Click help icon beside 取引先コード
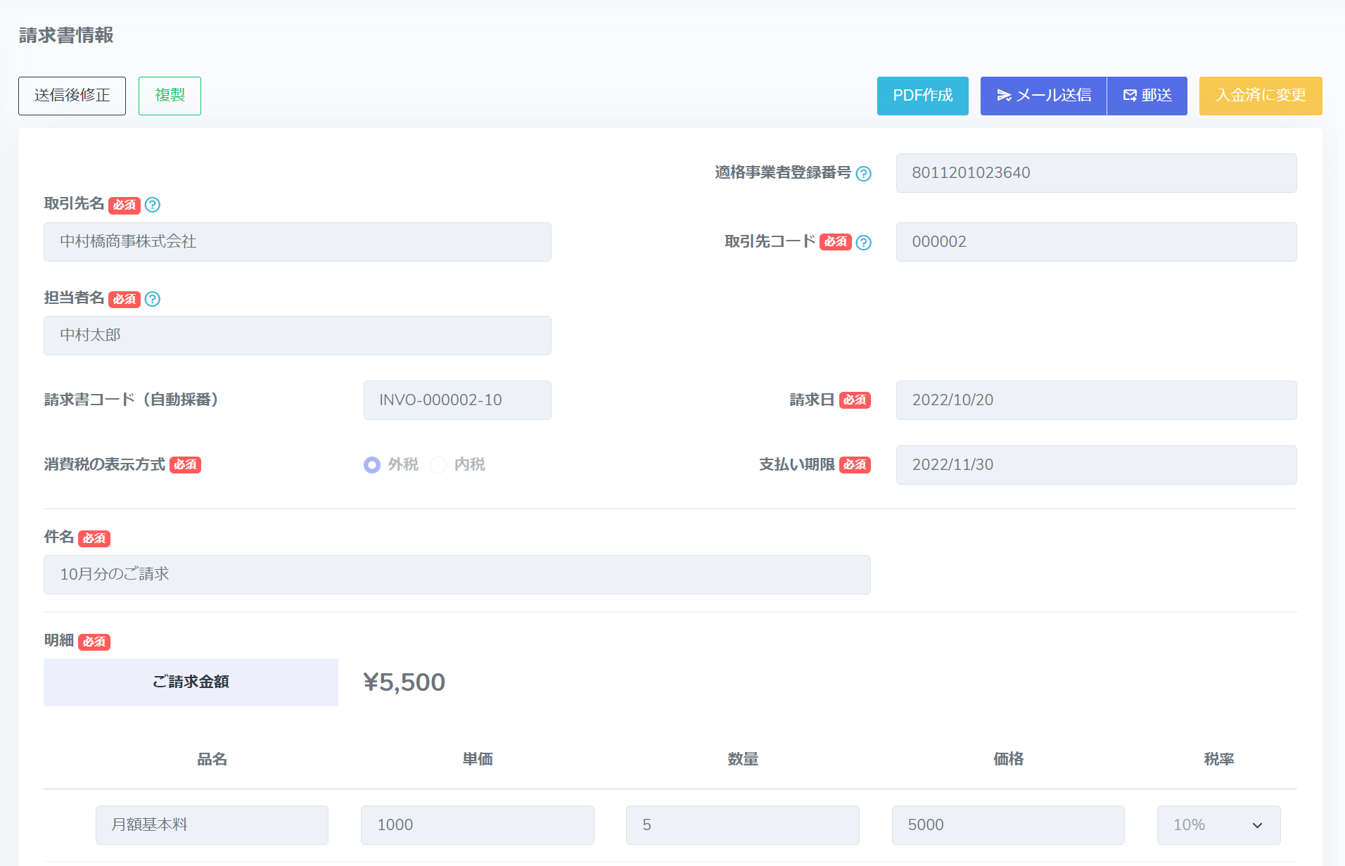Screen dimensions: 1345x866 coord(864,243)
